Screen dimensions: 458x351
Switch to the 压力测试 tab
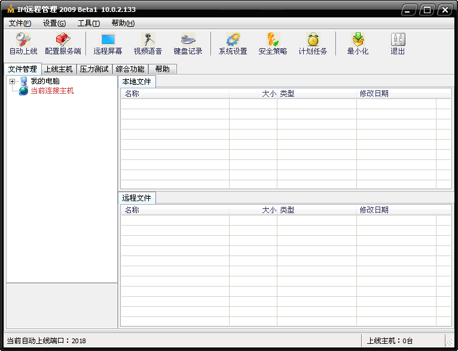coord(94,69)
